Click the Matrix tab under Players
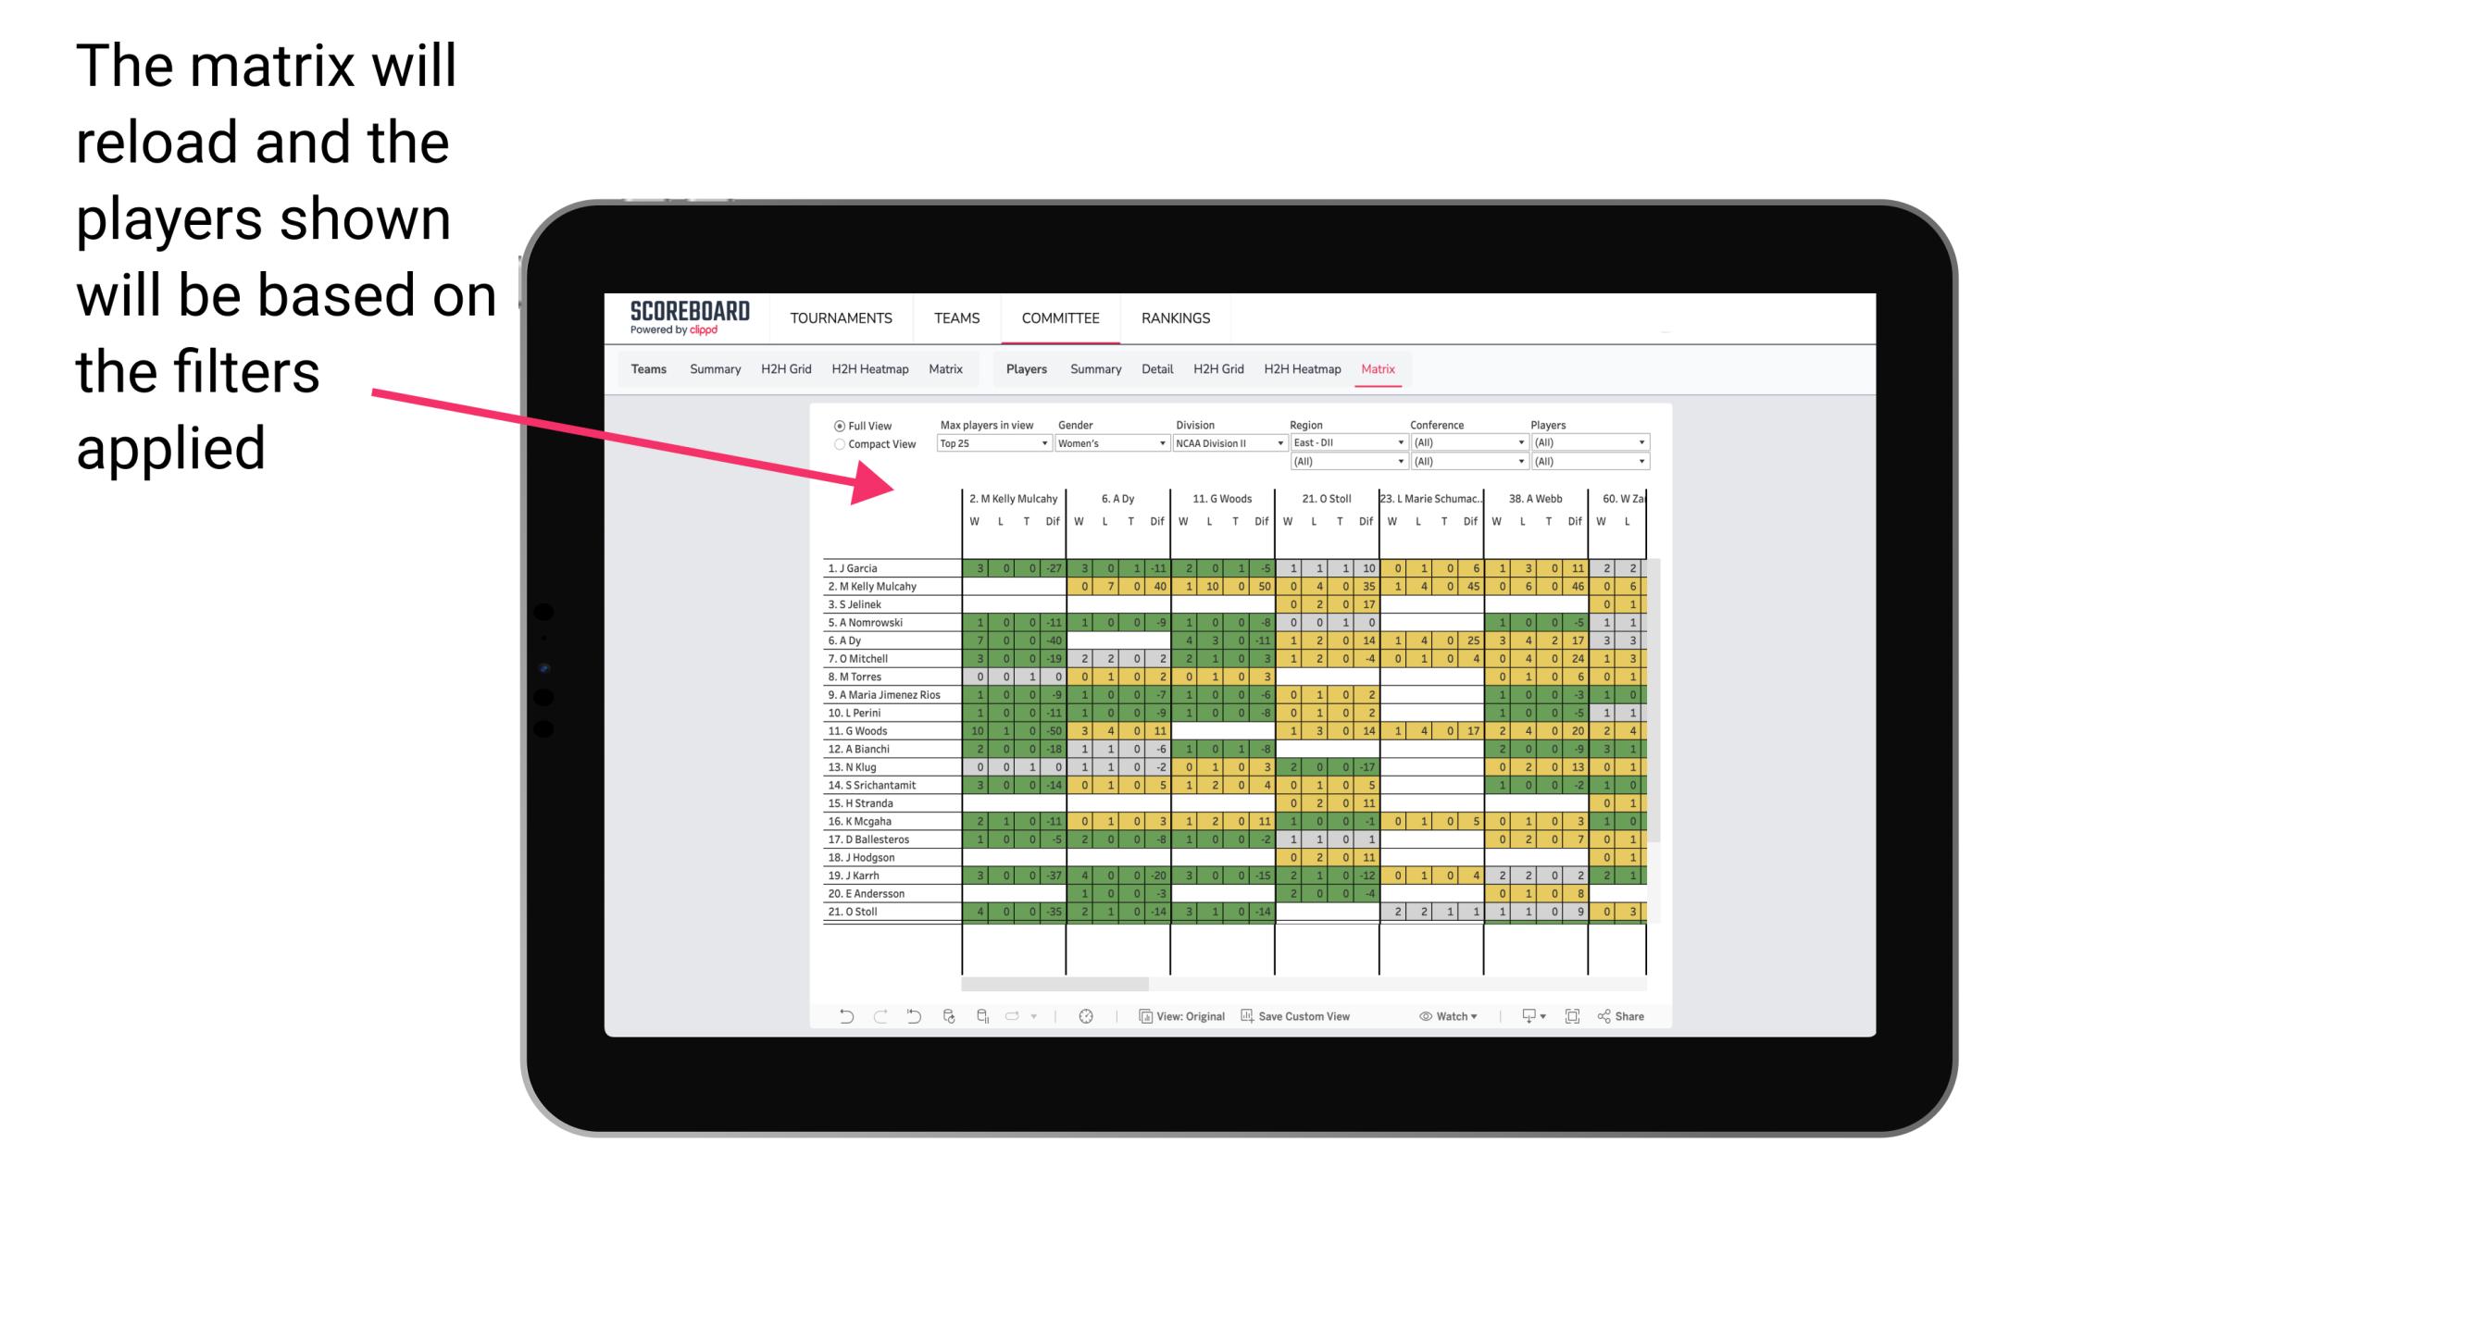Screen dimensions: 2471x1329 (x=1377, y=368)
